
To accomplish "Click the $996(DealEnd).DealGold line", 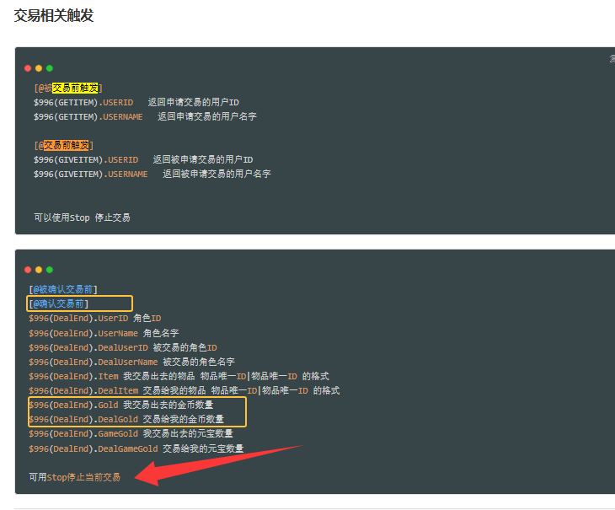I will point(126,419).
